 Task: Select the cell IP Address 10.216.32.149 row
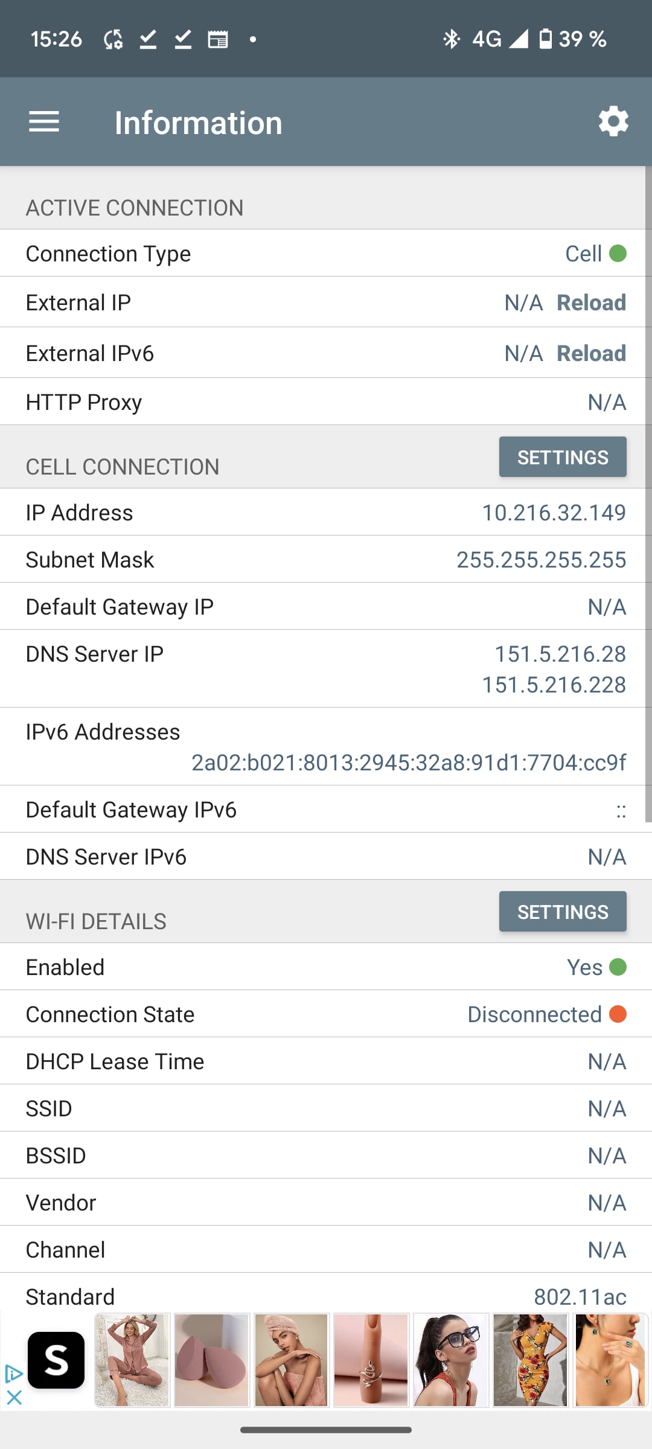point(326,513)
